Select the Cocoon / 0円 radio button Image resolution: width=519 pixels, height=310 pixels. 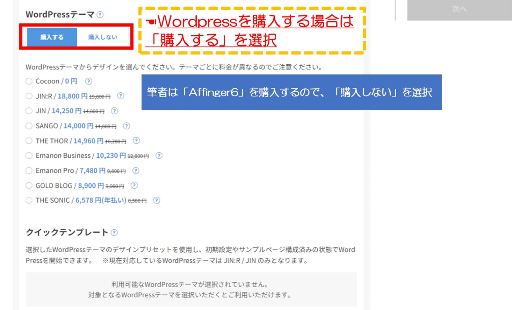(x=29, y=81)
